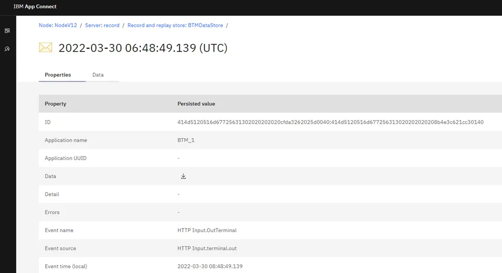The height and width of the screenshot is (273, 502).
Task: Click the envelope message icon beside timestamp
Action: click(46, 48)
